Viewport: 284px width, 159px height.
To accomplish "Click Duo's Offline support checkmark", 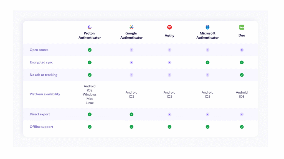I will [x=242, y=127].
